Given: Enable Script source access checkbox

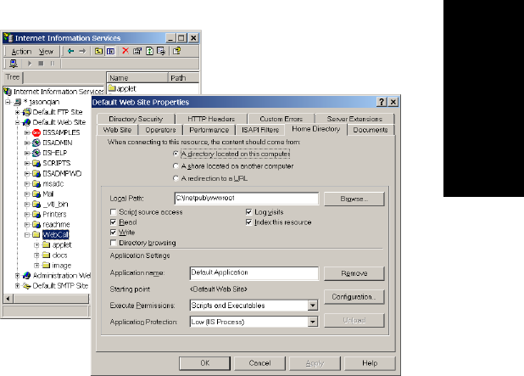Looking at the screenshot, I should [114, 212].
